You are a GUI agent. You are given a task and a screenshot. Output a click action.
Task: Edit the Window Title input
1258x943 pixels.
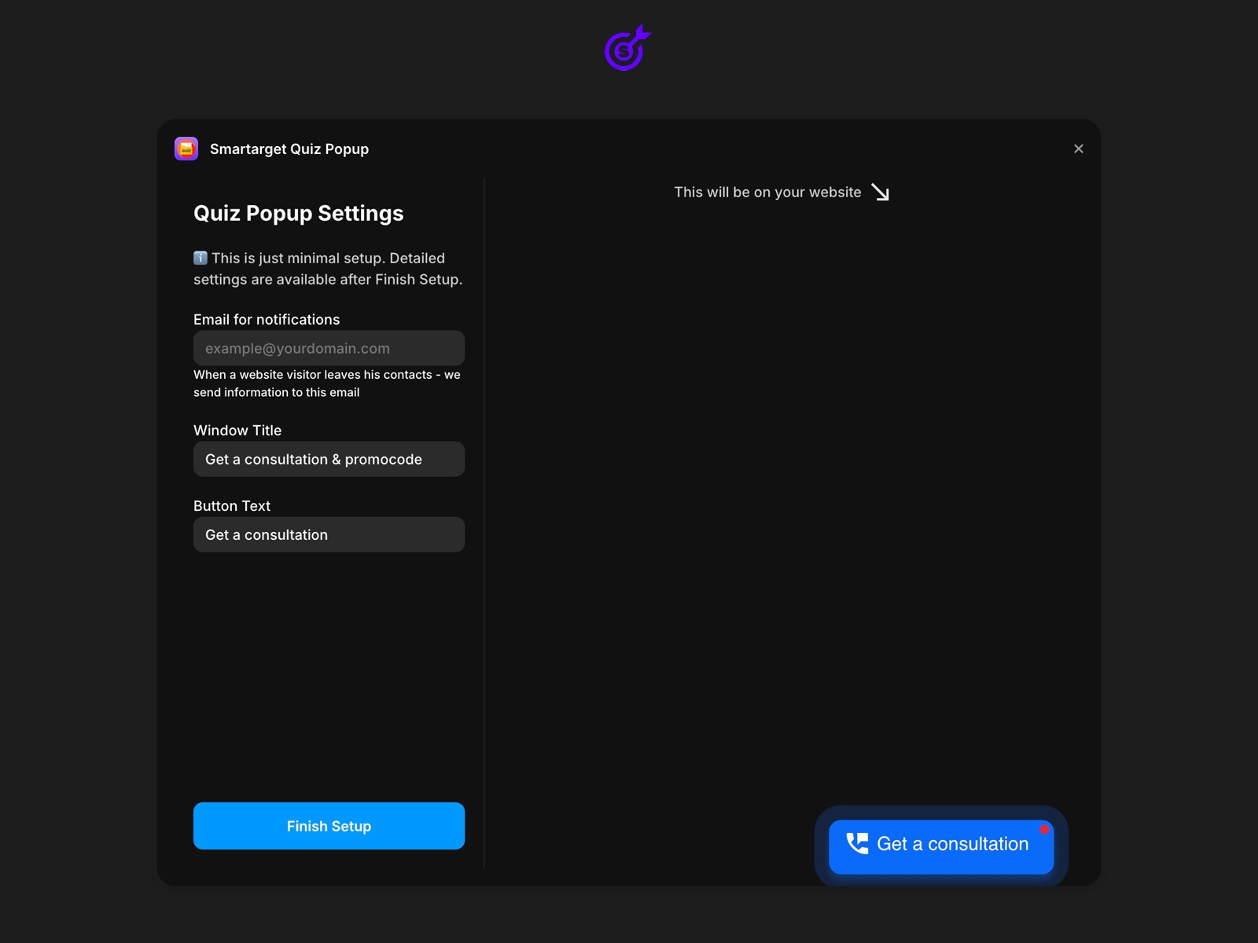click(x=329, y=459)
